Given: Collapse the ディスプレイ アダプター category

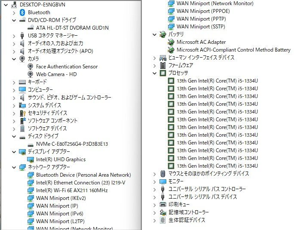Looking at the screenshot, I should pyautogui.click(x=14, y=152).
